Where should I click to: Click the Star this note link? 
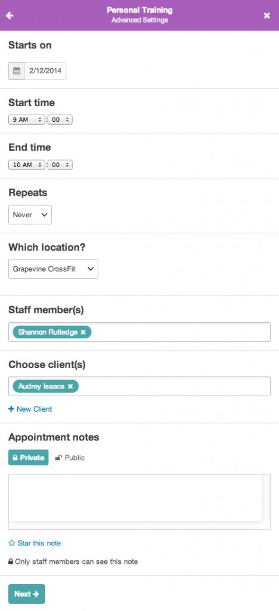tap(39, 543)
